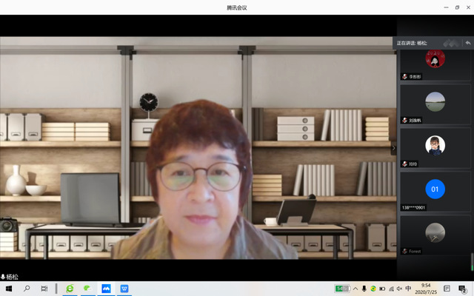This screenshot has height=296, width=474.
Task: Toggle the Chinese input method indicator
Action: click(408, 289)
